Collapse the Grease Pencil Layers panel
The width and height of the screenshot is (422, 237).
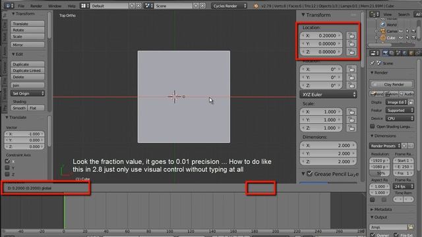click(303, 174)
